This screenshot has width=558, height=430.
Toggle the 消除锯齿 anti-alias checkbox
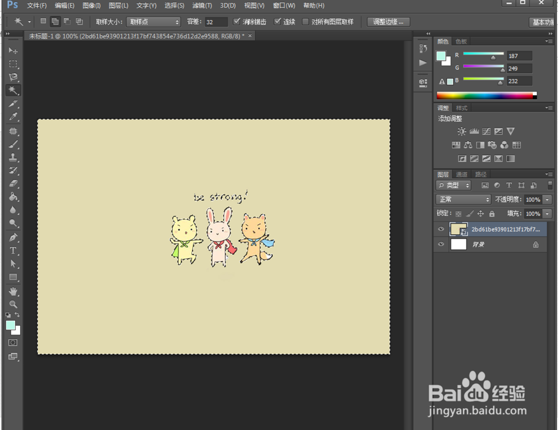237,21
